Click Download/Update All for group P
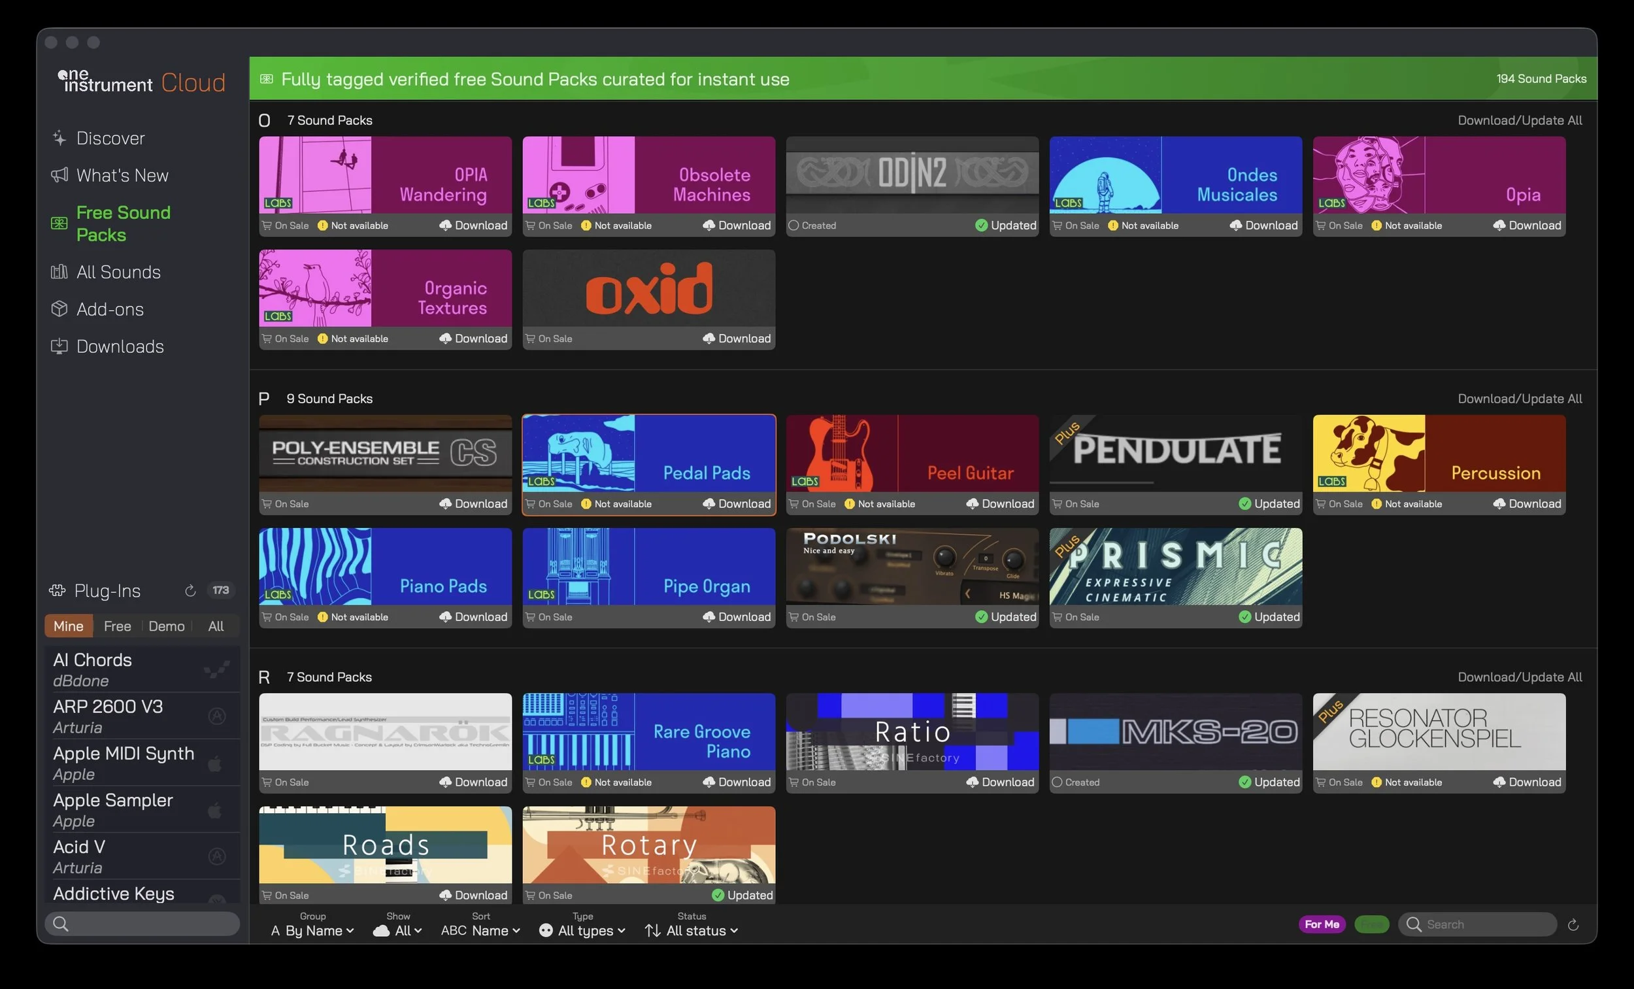The width and height of the screenshot is (1634, 989). pos(1518,399)
